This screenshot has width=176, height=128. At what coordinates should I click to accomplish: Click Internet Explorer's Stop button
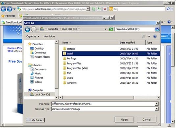105,9
